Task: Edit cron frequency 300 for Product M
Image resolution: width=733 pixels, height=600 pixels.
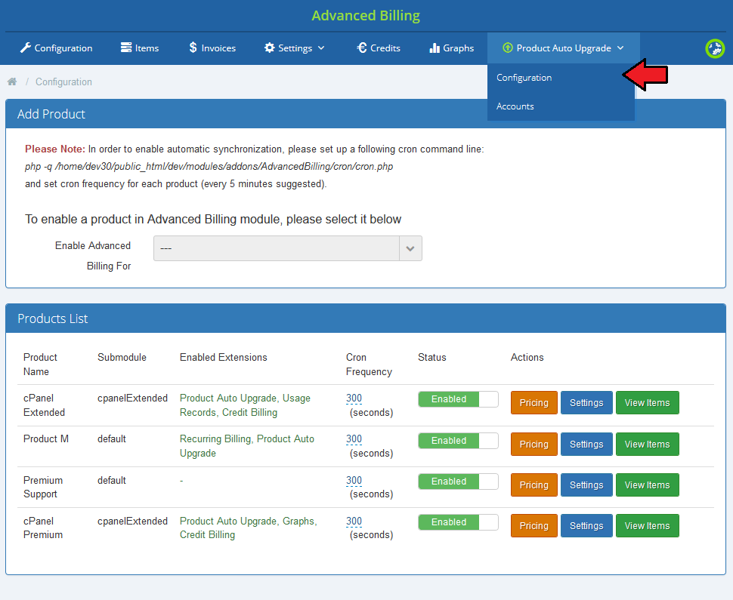Action: point(354,439)
